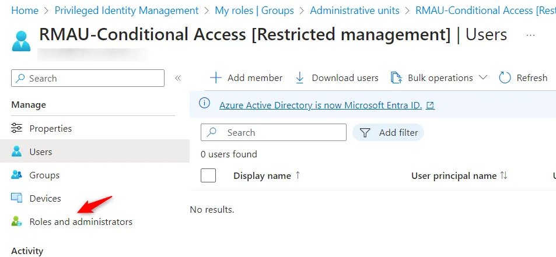Click the Refresh circular arrow icon
556x257 pixels.
tap(505, 78)
